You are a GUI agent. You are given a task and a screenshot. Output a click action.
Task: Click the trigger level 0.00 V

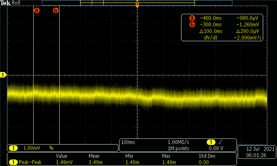(216, 149)
